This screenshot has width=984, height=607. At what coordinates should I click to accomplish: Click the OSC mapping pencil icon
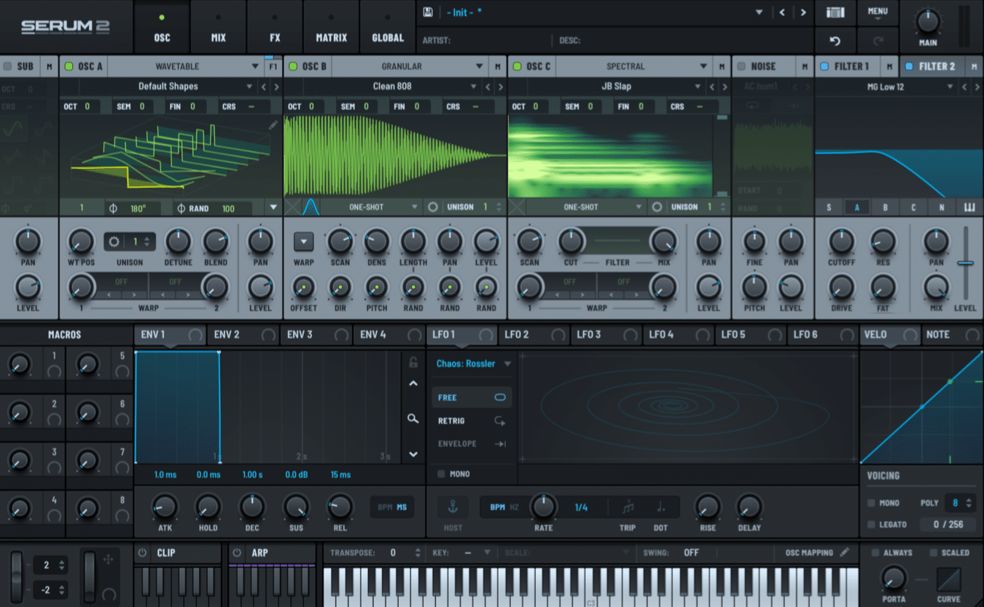[x=845, y=552]
